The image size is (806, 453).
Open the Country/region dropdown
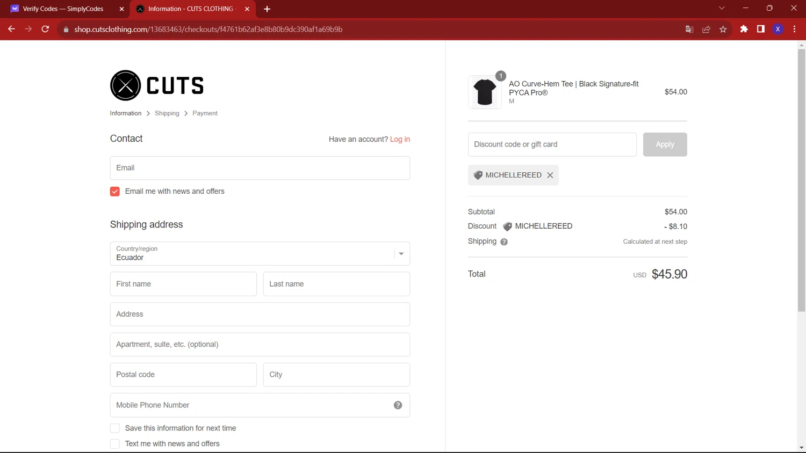pos(260,253)
